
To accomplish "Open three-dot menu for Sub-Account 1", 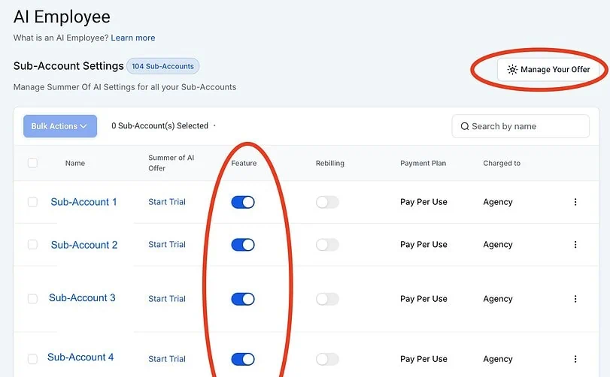I will tap(575, 202).
